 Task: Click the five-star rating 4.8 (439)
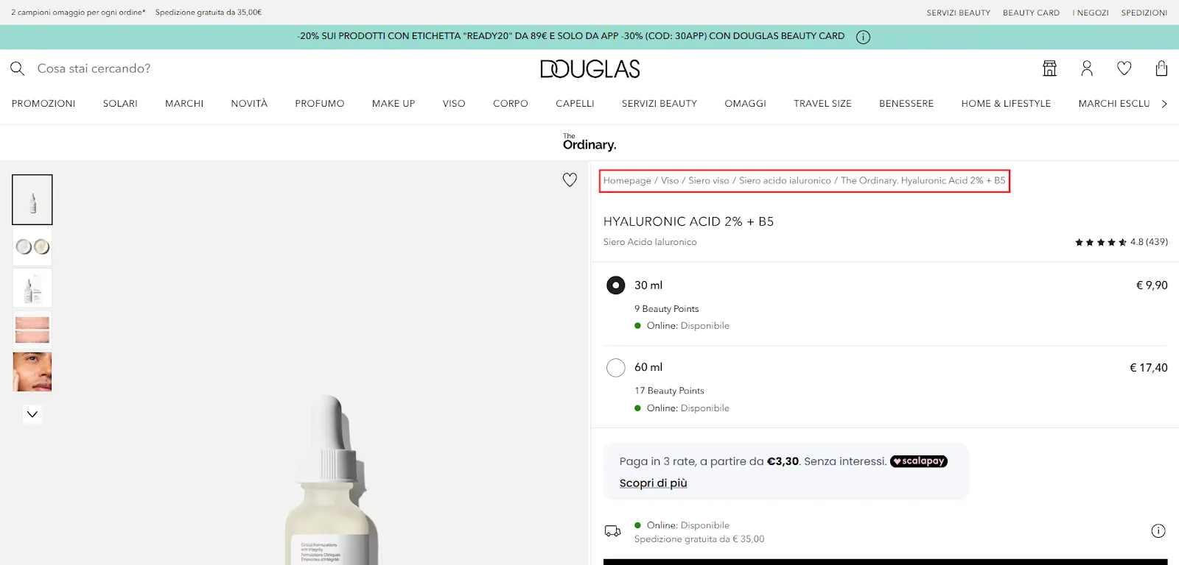(1121, 242)
